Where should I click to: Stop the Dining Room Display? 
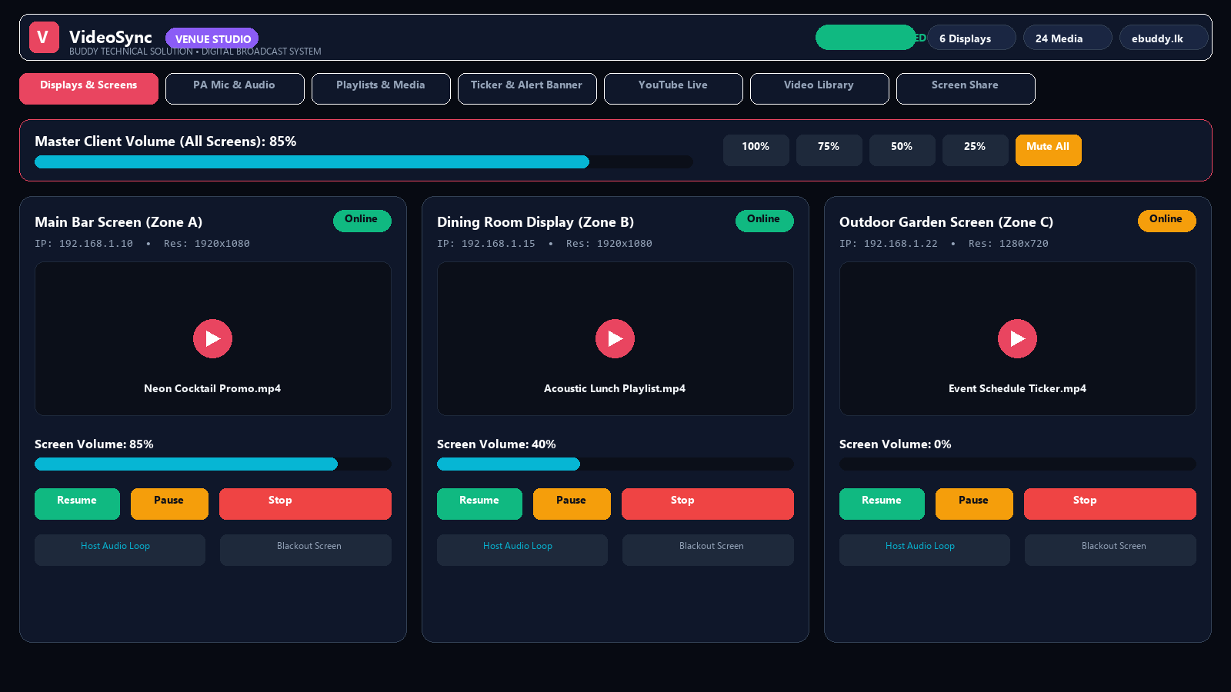click(x=708, y=504)
